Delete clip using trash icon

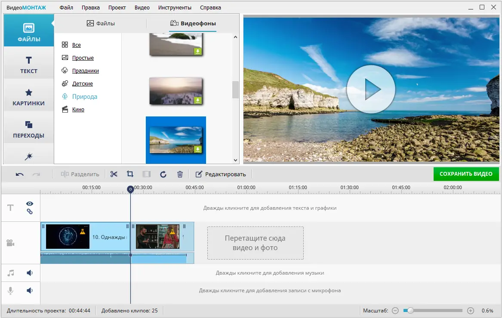pyautogui.click(x=180, y=174)
